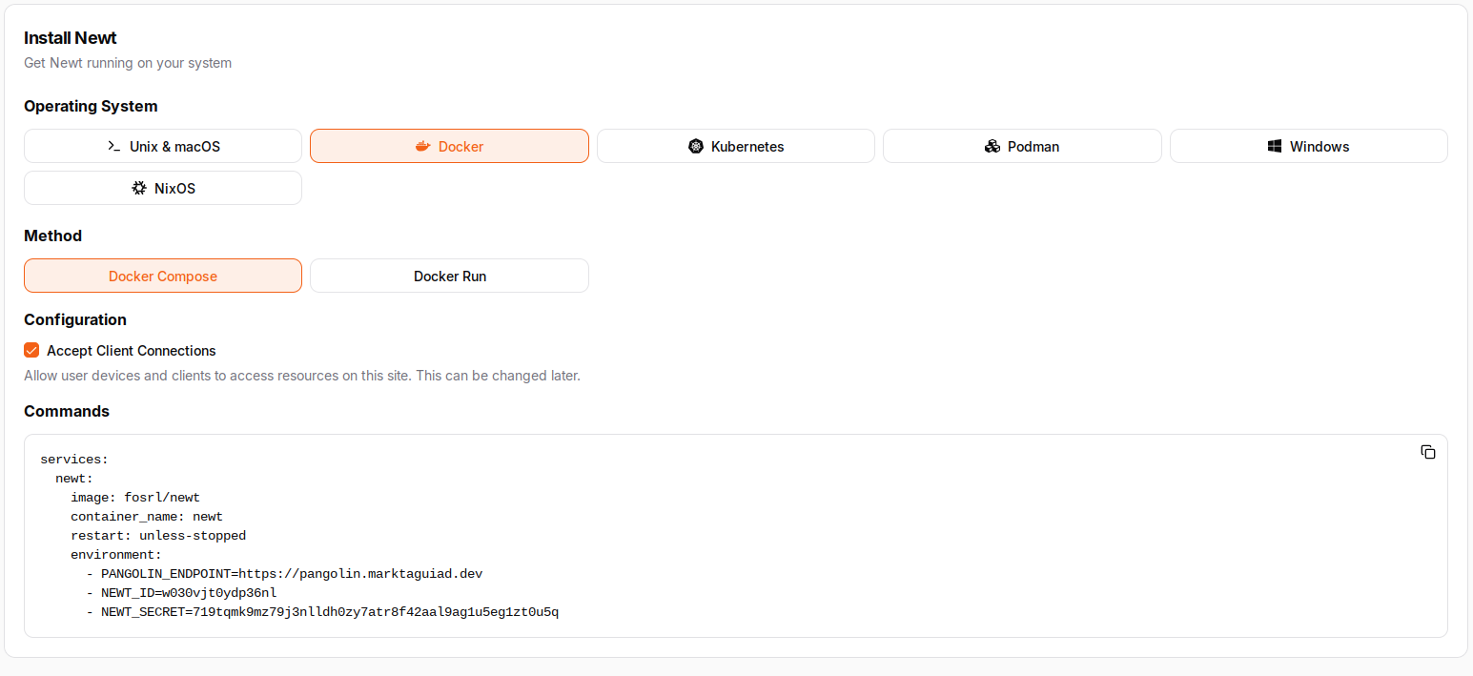1473x676 pixels.
Task: Click the 'container_name: newt' line
Action: pyautogui.click(x=147, y=517)
